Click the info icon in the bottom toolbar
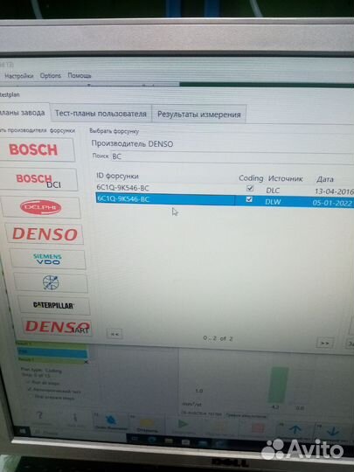354x472 pixels. (75, 418)
